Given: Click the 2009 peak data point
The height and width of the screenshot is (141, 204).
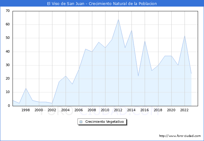Looking at the screenshot, I should click(99, 42).
